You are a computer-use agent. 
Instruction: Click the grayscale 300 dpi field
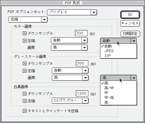[x=82, y=63]
